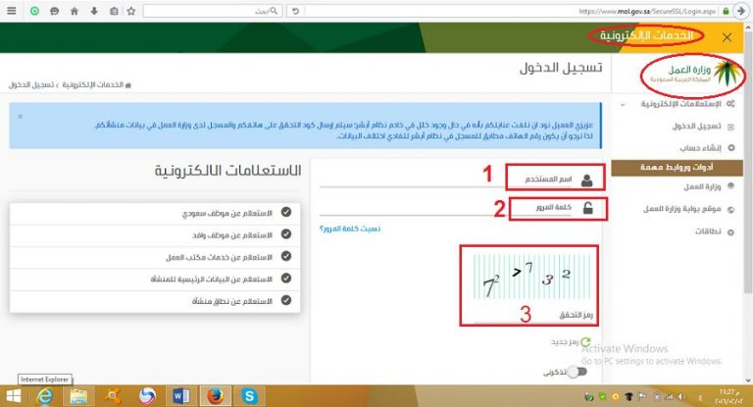Open the وزارة العمل sidebar link
Viewport: 753px width, 407px height.
(x=702, y=186)
